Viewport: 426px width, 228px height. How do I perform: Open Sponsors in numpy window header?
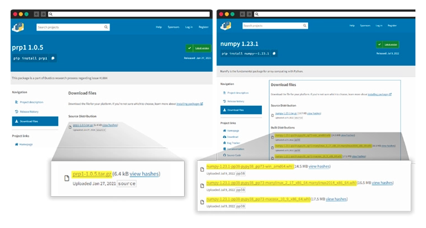tap(365, 26)
